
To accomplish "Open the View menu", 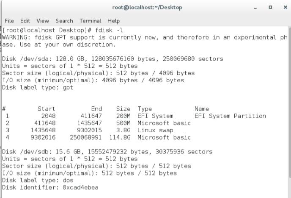I will [x=43, y=21].
